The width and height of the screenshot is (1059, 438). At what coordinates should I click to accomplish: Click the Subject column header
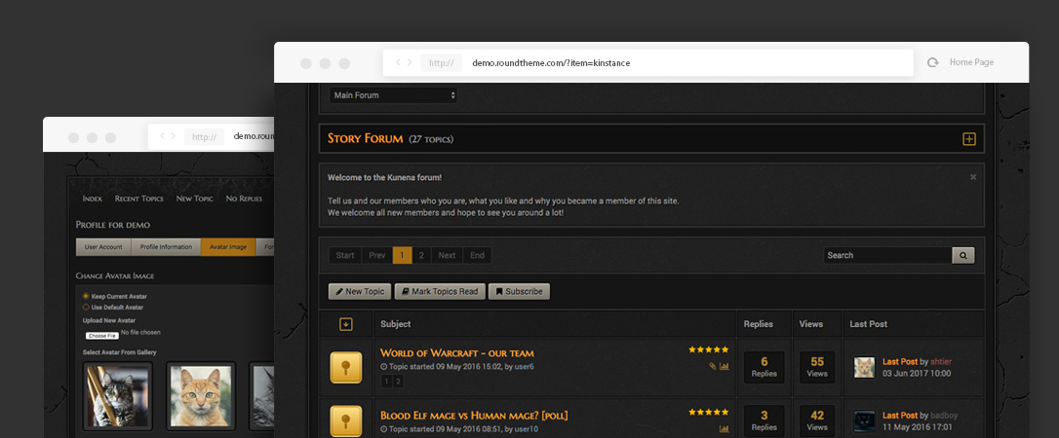click(395, 324)
